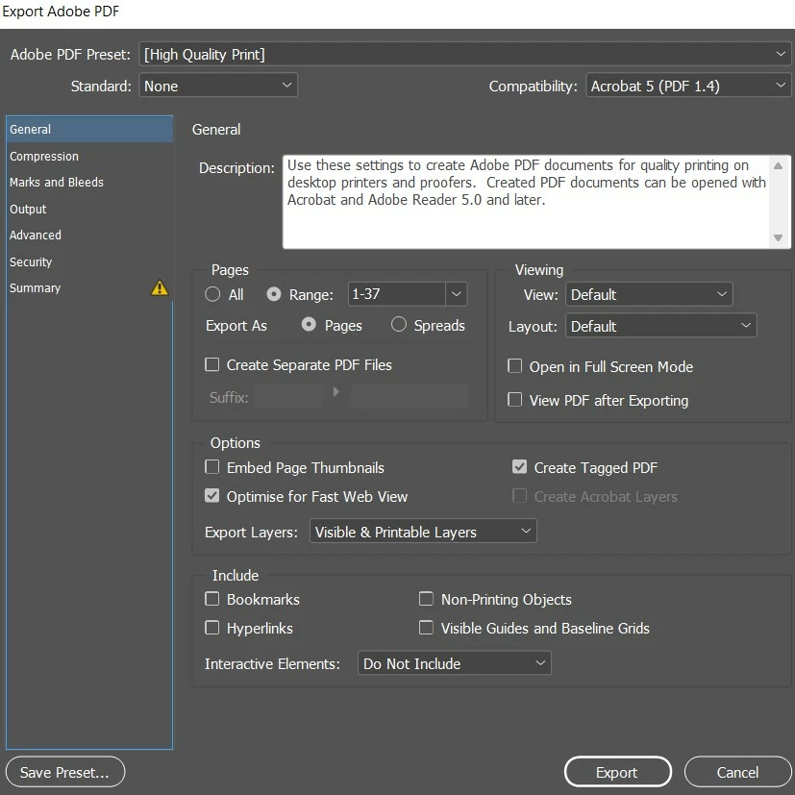Click inside the page range field
795x795 pixels.
click(396, 294)
